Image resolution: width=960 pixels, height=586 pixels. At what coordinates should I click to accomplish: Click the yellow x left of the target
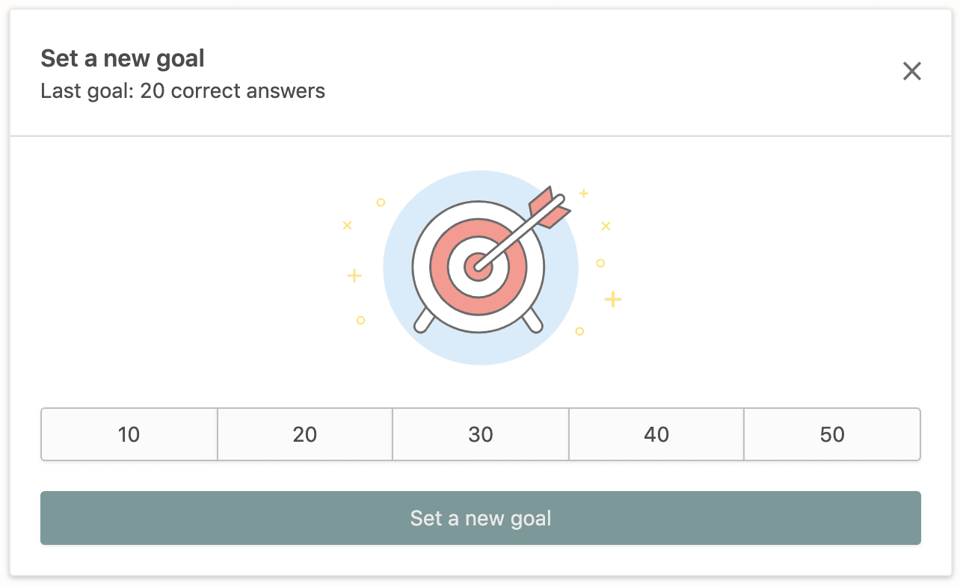(x=347, y=225)
